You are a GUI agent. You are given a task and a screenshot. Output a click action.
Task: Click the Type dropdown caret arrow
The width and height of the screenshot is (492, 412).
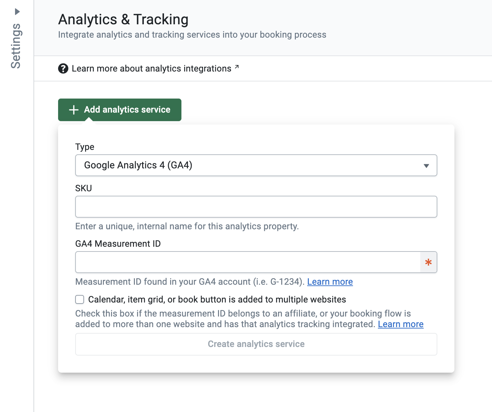coord(426,166)
